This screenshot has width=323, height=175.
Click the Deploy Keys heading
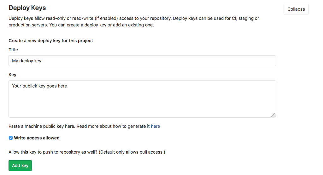(27, 8)
